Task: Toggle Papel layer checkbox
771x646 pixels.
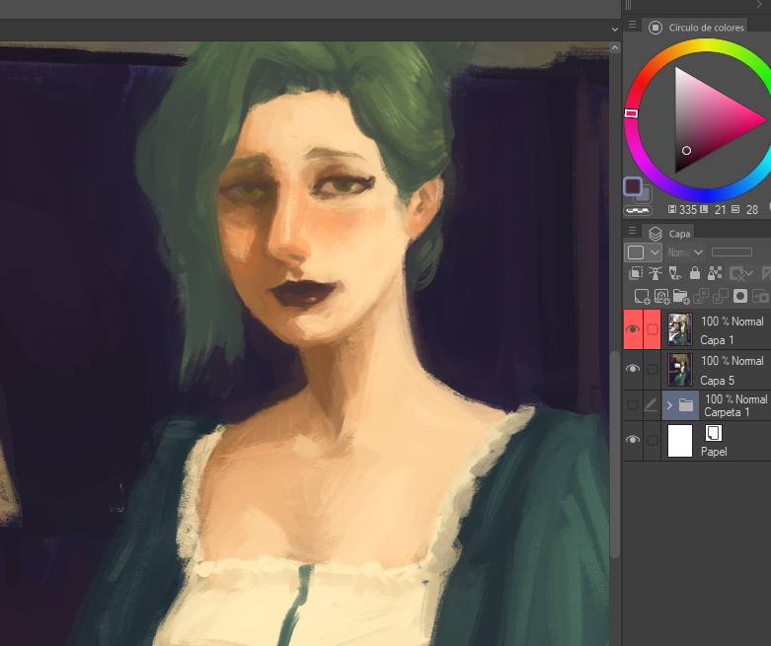Action: [x=652, y=440]
